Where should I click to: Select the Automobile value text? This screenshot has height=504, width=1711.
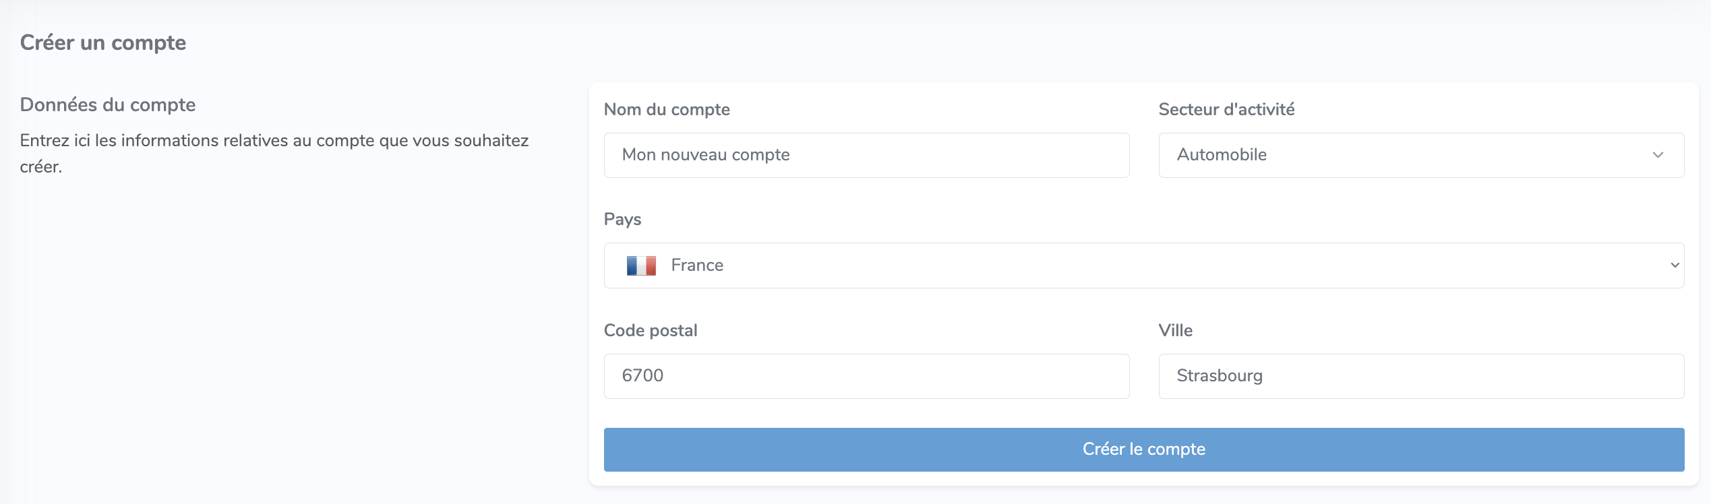click(1222, 155)
